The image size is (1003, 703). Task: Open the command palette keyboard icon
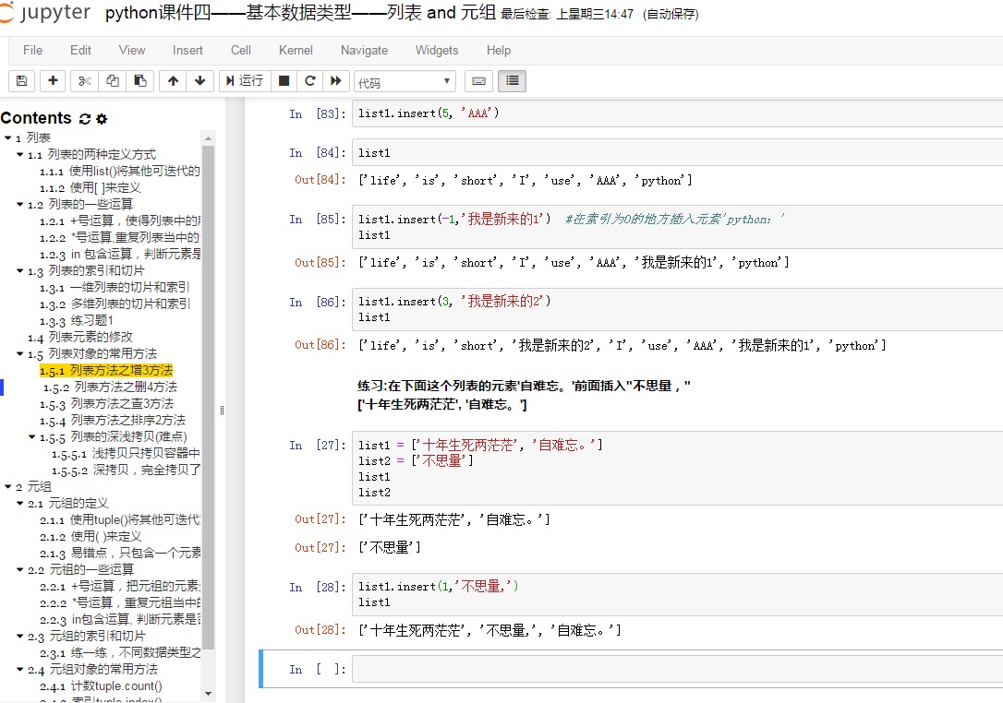click(x=478, y=80)
